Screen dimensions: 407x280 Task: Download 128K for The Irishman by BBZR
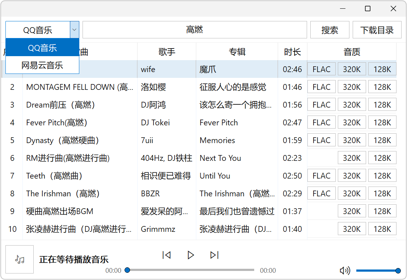point(382,193)
